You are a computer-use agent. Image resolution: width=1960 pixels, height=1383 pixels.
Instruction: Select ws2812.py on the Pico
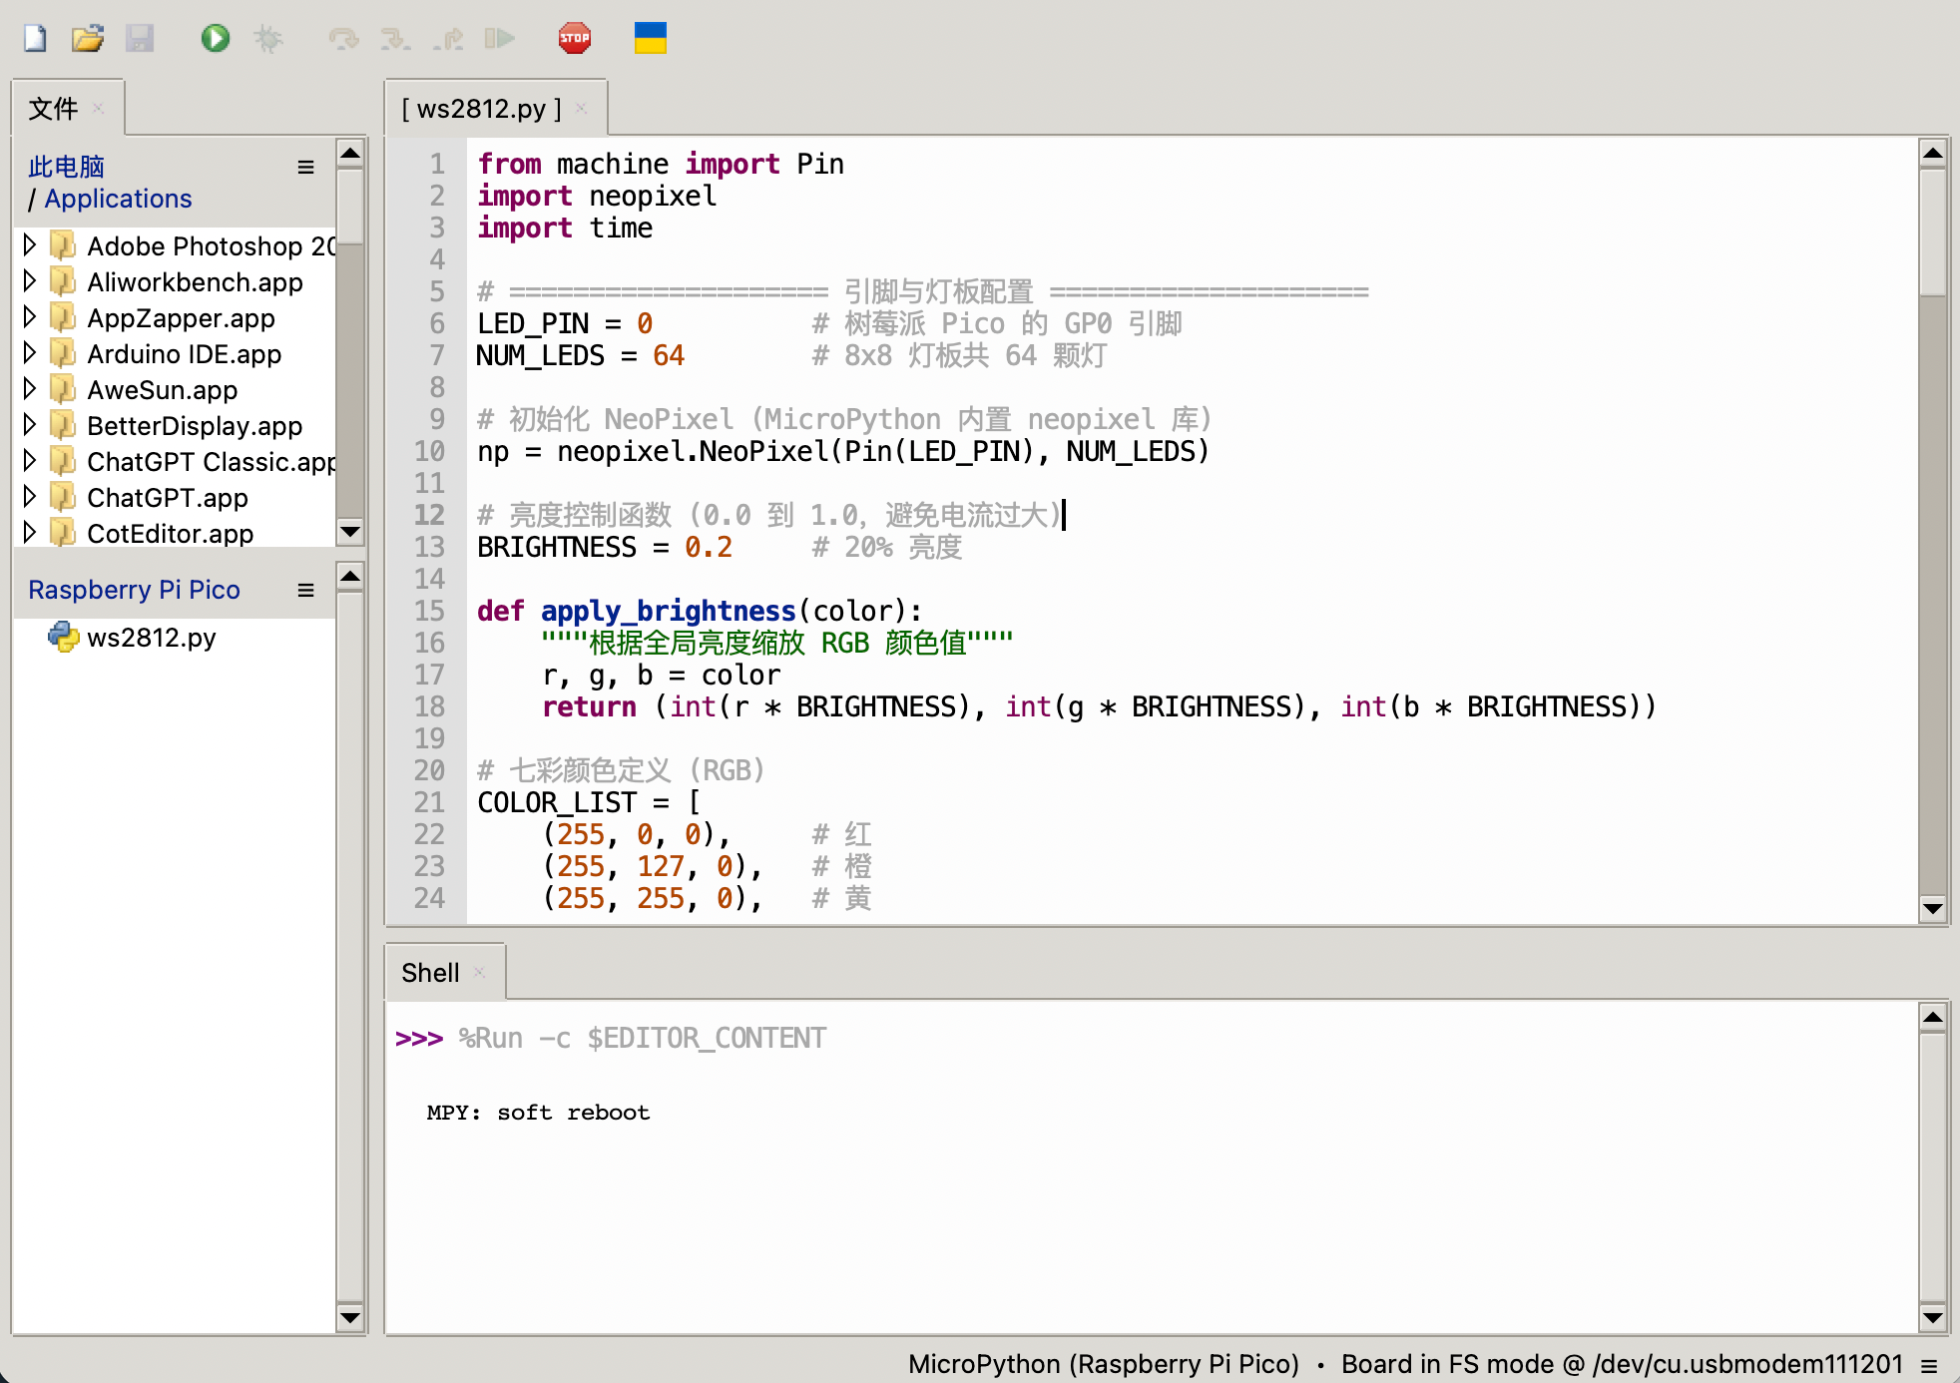[x=151, y=638]
